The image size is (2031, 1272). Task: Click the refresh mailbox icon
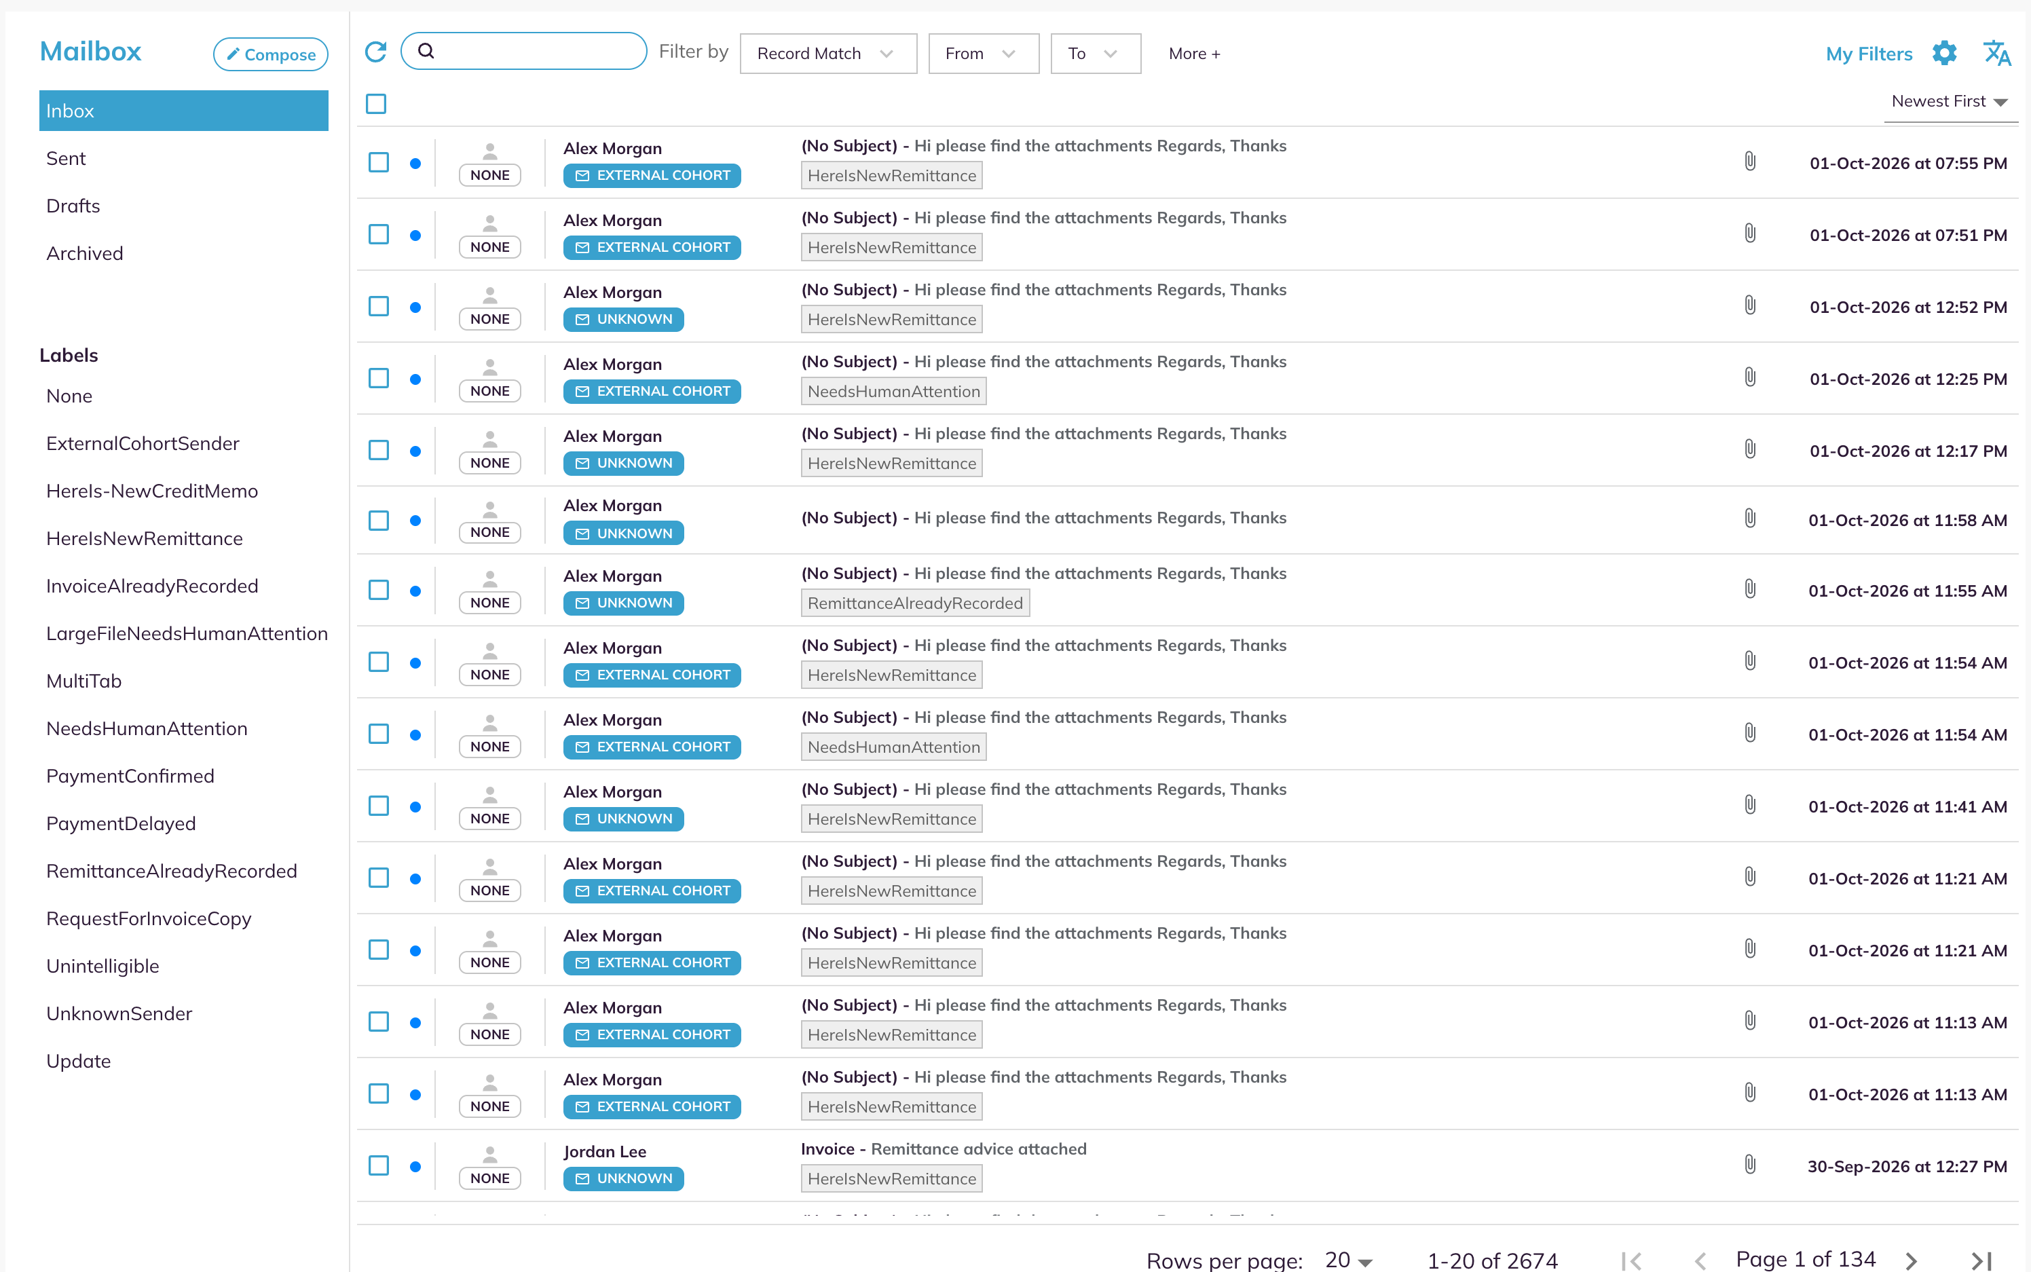375,52
